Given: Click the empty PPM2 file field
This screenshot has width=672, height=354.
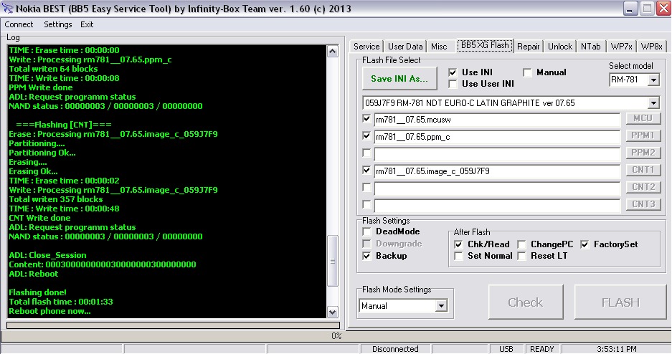Looking at the screenshot, I should point(497,154).
